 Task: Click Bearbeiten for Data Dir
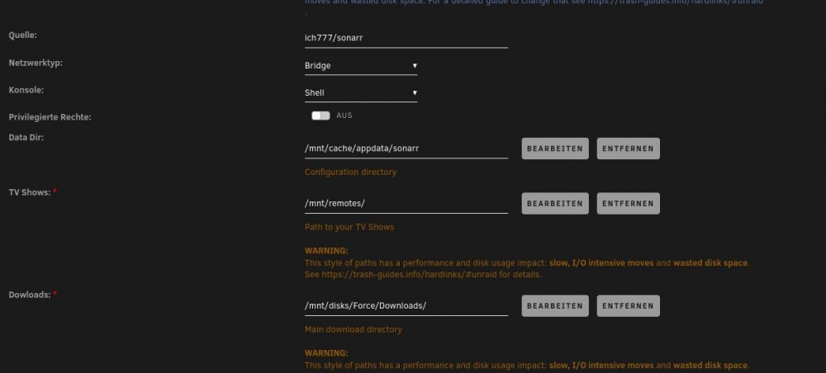555,149
